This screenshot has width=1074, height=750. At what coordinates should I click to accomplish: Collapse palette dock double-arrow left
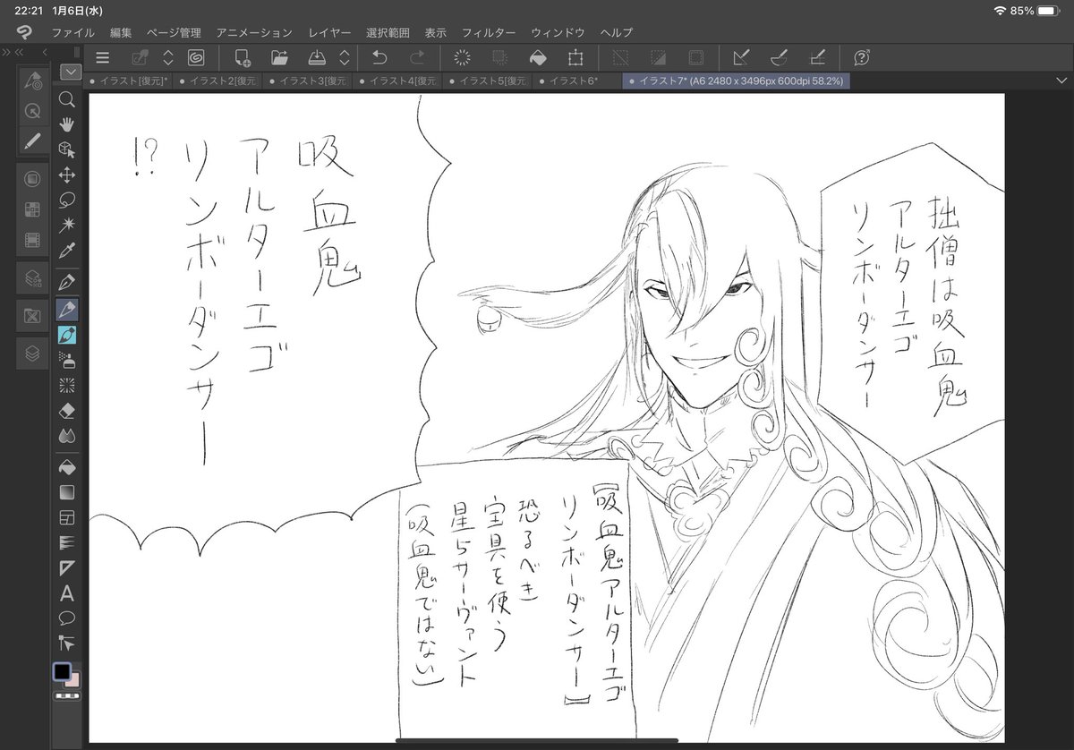19,52
